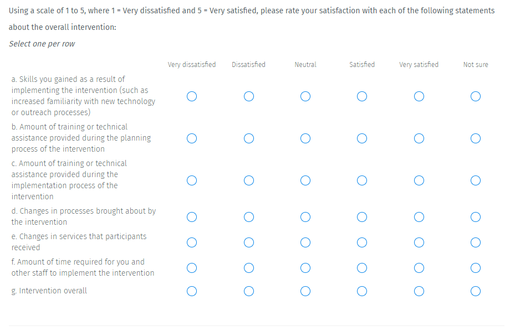515x331 pixels.
Task: Select Satisfied for changes in processes row
Action: pyautogui.click(x=361, y=216)
